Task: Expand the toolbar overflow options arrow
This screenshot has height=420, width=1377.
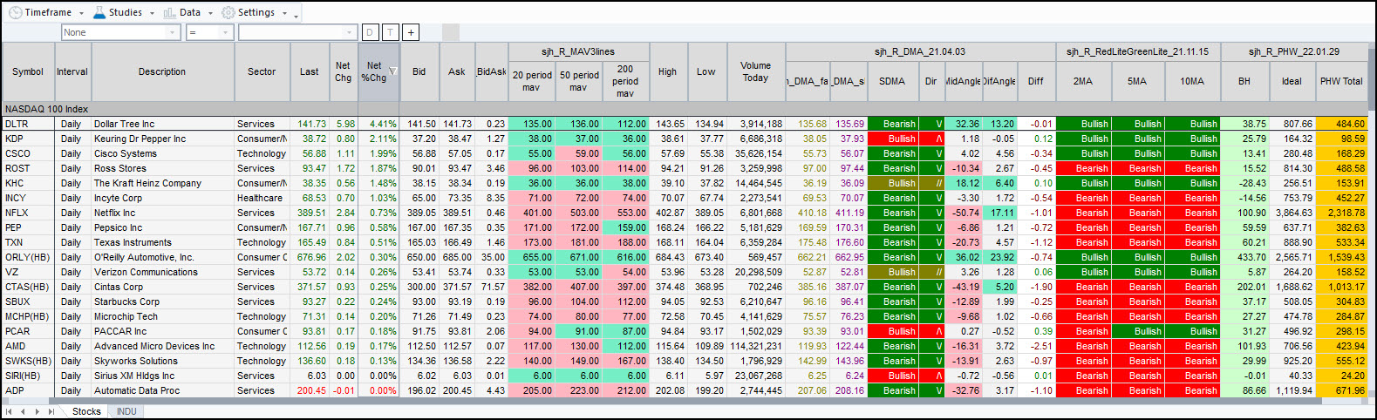Action: (x=297, y=15)
